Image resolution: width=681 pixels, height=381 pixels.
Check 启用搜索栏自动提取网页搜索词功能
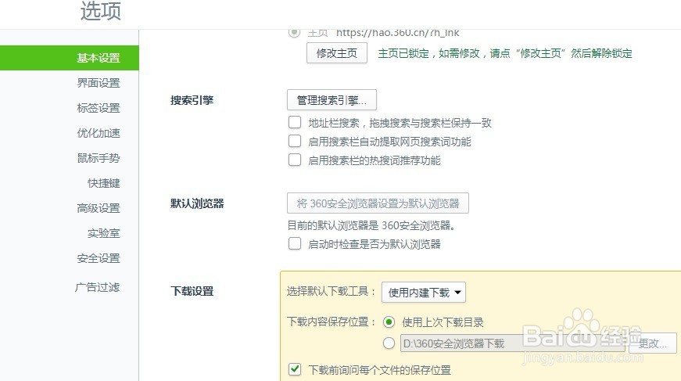[x=295, y=141]
